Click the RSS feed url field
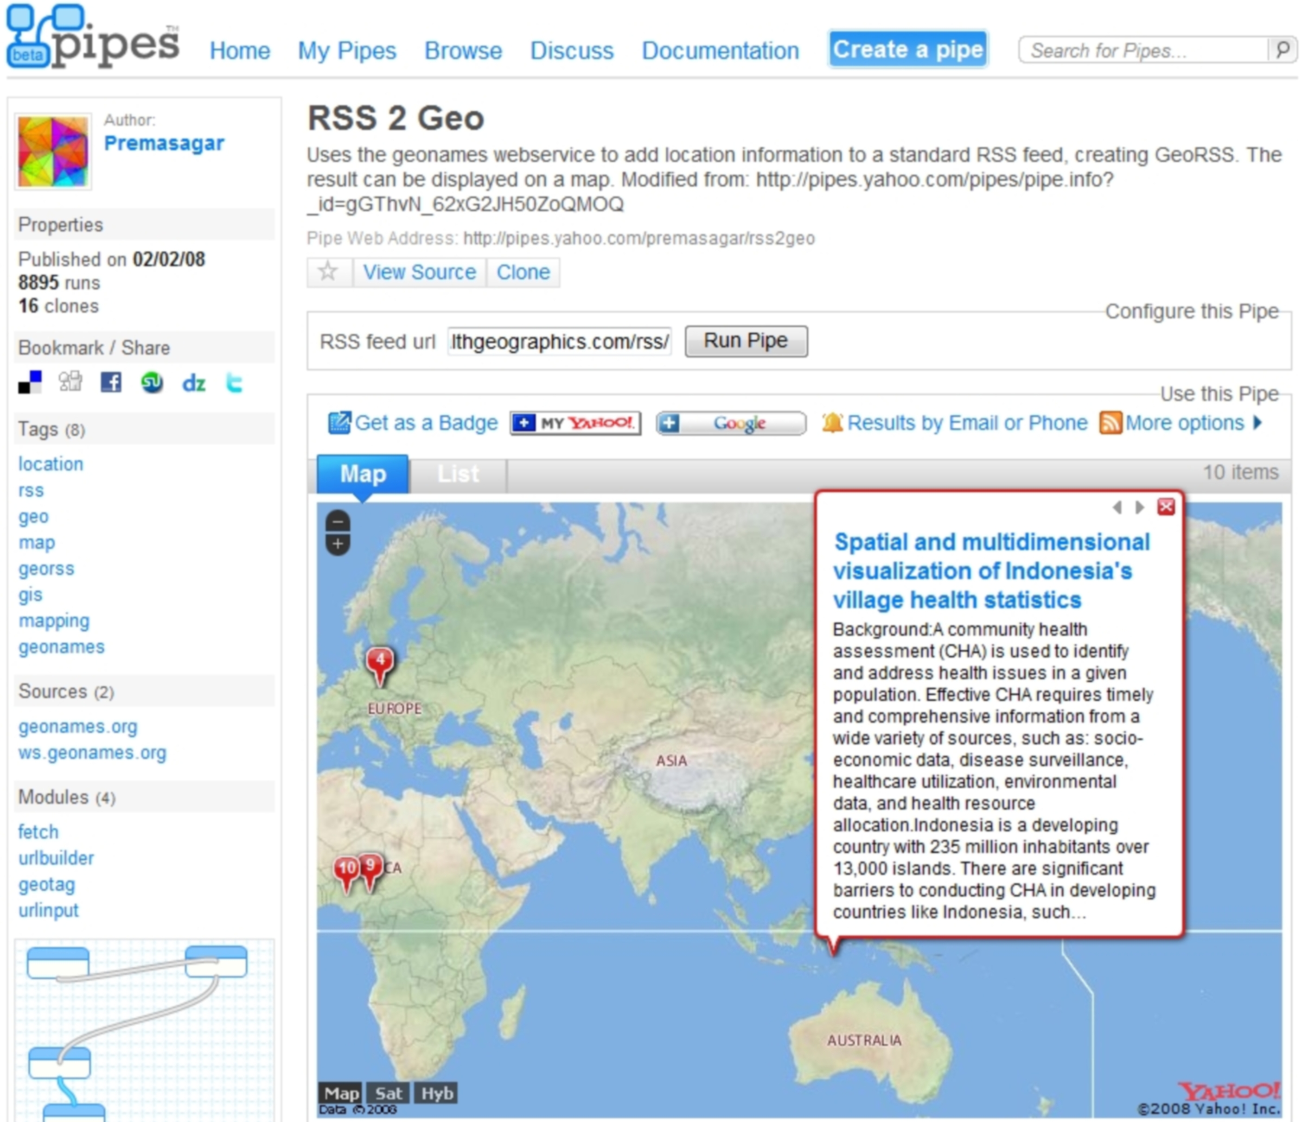The image size is (1302, 1122). pos(559,342)
